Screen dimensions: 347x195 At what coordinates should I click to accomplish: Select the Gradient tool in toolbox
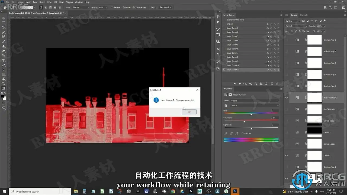[4, 88]
